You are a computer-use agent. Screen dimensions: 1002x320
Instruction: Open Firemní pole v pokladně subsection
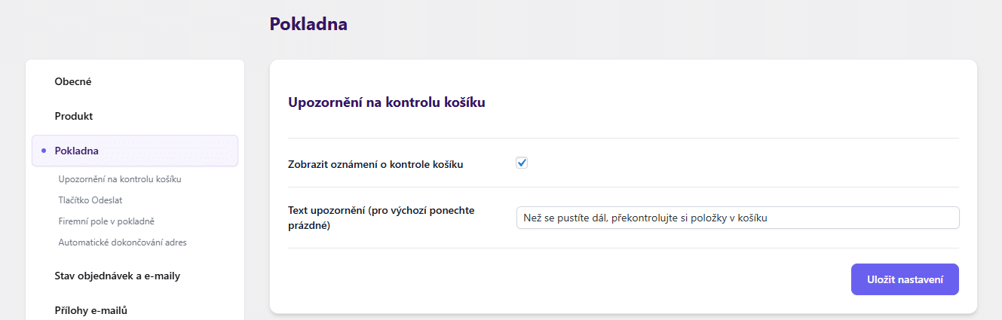(106, 221)
